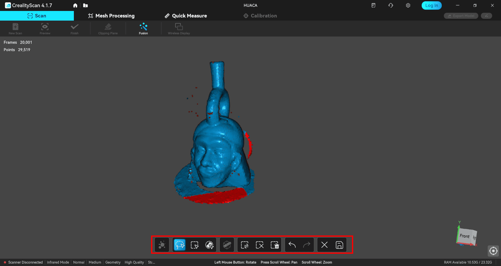Save the edited scan
501x266 pixels.
(x=339, y=245)
